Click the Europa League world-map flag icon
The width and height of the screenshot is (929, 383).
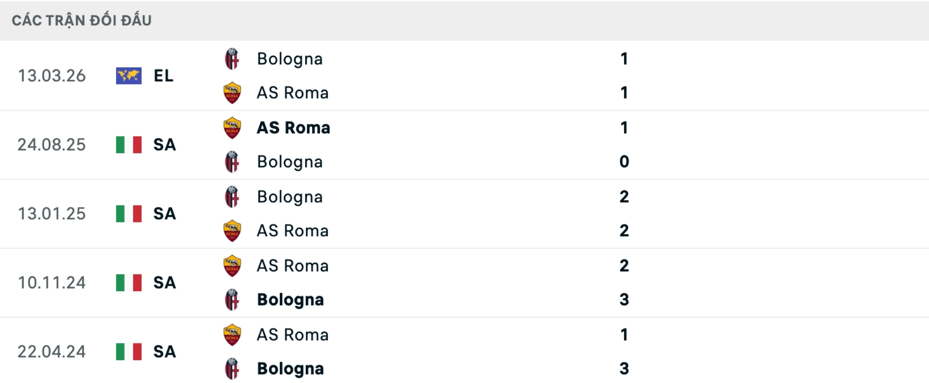129,76
